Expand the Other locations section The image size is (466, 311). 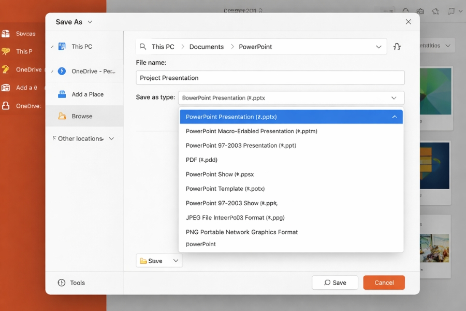coord(111,138)
